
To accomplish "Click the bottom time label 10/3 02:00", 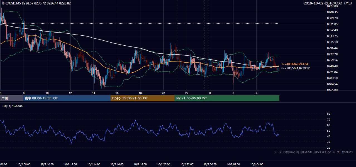I will pyautogui.click(x=233, y=164).
